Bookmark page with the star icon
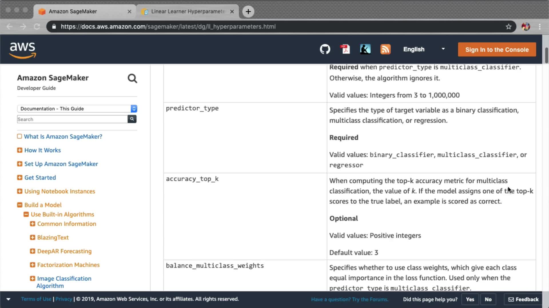This screenshot has width=549, height=308. tap(508, 27)
